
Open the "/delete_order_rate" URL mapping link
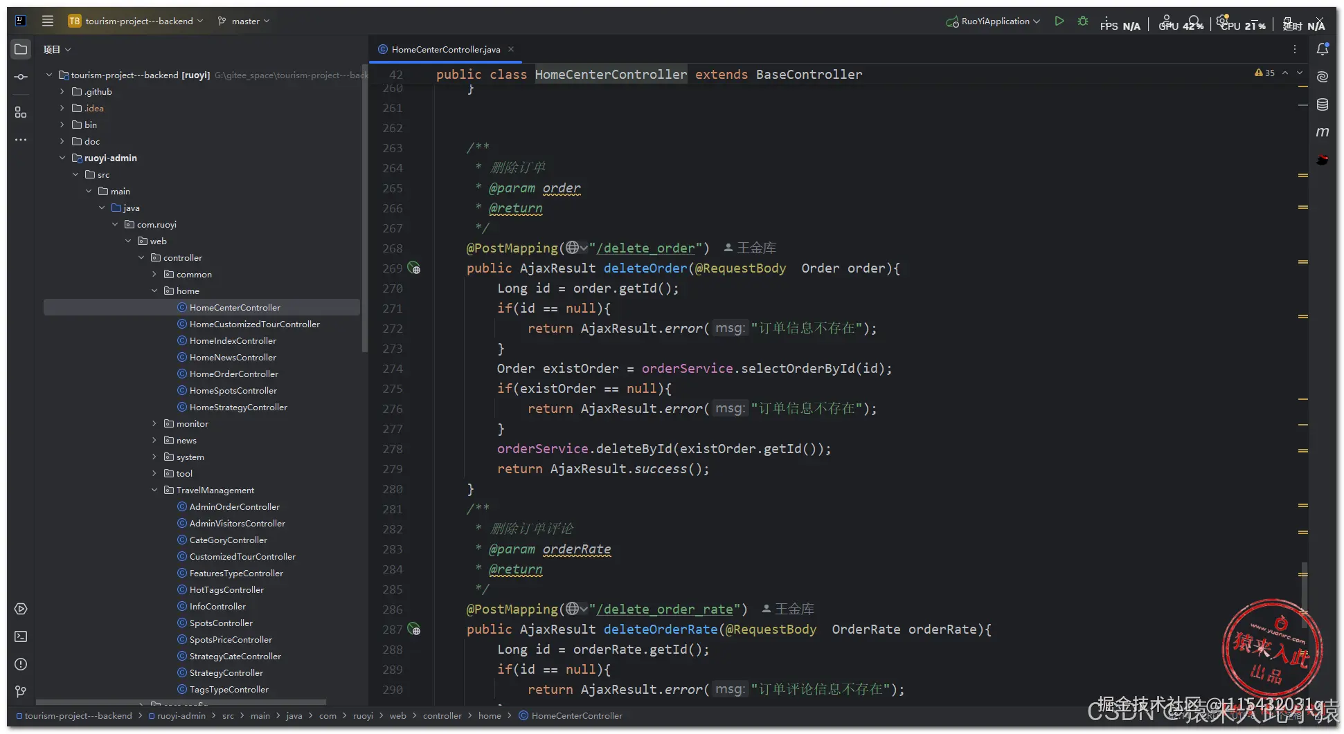click(664, 609)
